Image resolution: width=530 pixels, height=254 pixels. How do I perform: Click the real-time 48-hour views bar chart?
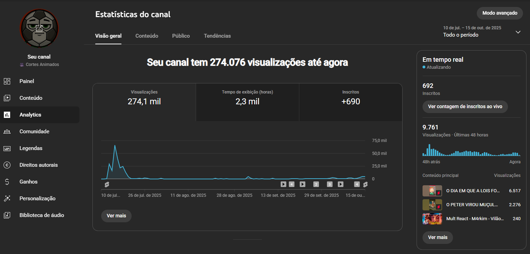point(472,150)
